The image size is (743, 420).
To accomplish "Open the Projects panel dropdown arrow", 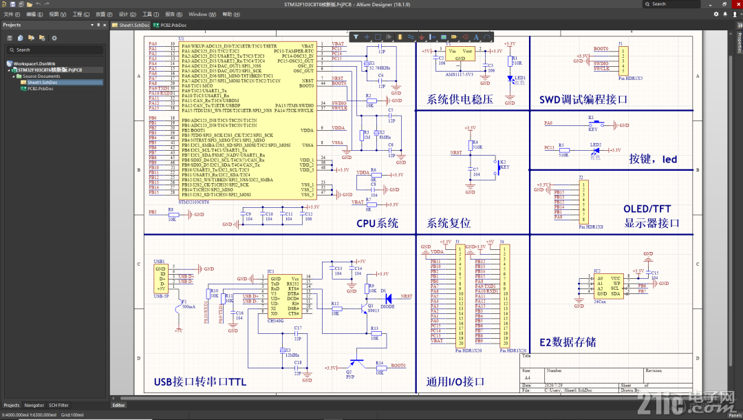I will point(92,25).
